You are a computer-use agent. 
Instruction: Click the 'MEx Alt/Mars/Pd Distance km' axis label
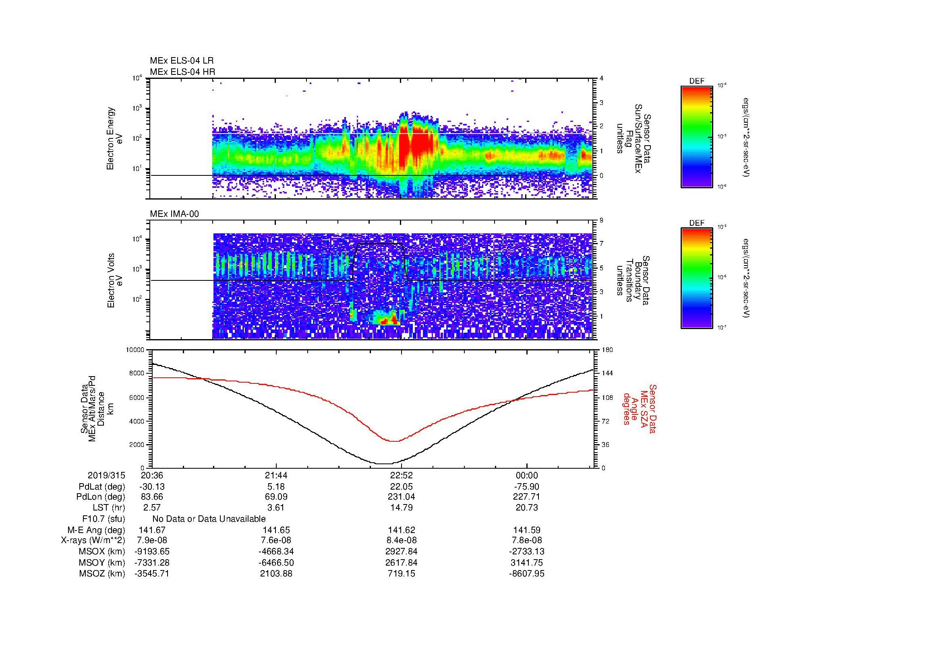pyautogui.click(x=96, y=408)
